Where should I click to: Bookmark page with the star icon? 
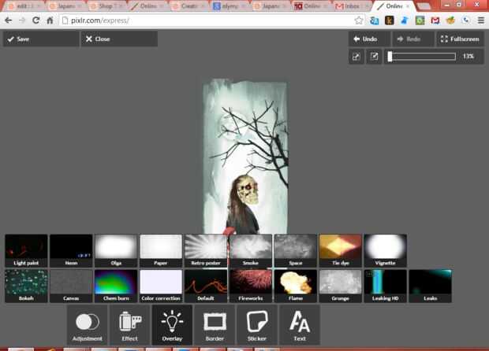click(x=359, y=20)
